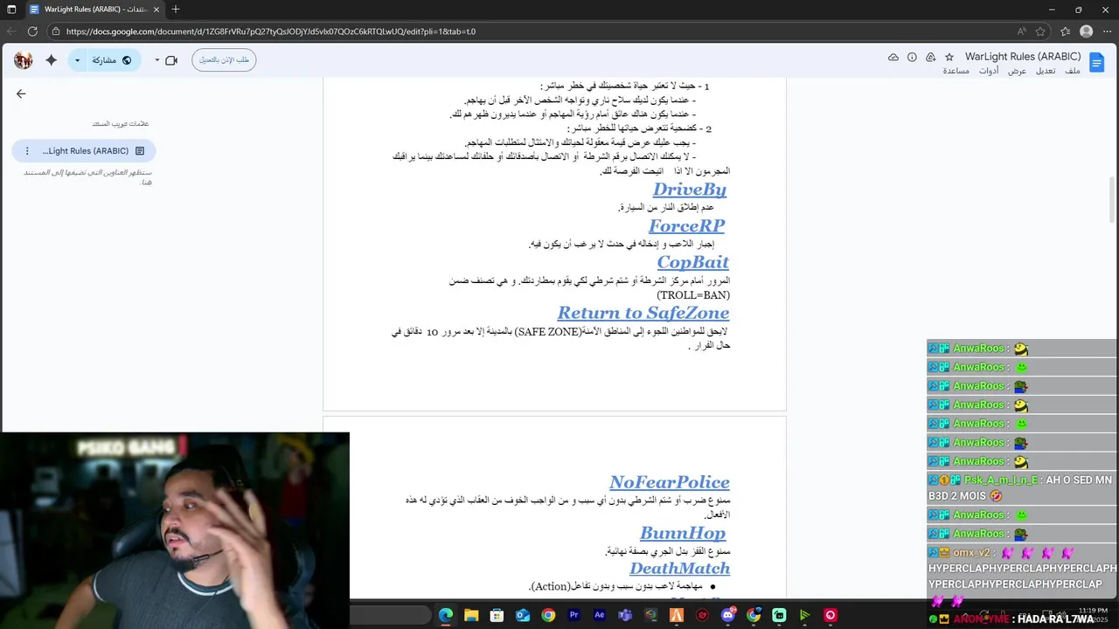Click the BunnHop heading link
This screenshot has width=1119, height=629.
point(683,533)
